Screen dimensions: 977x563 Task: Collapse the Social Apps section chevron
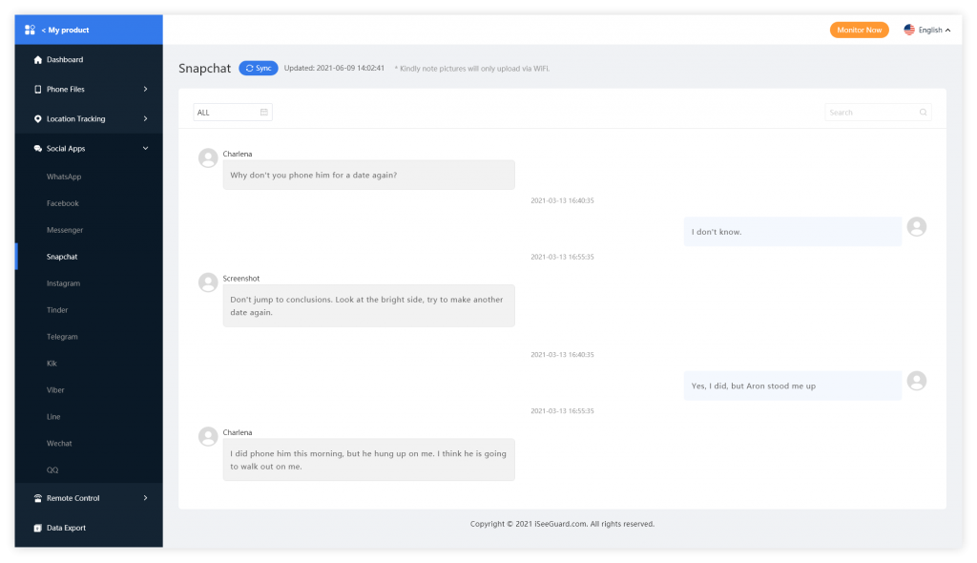tap(145, 149)
